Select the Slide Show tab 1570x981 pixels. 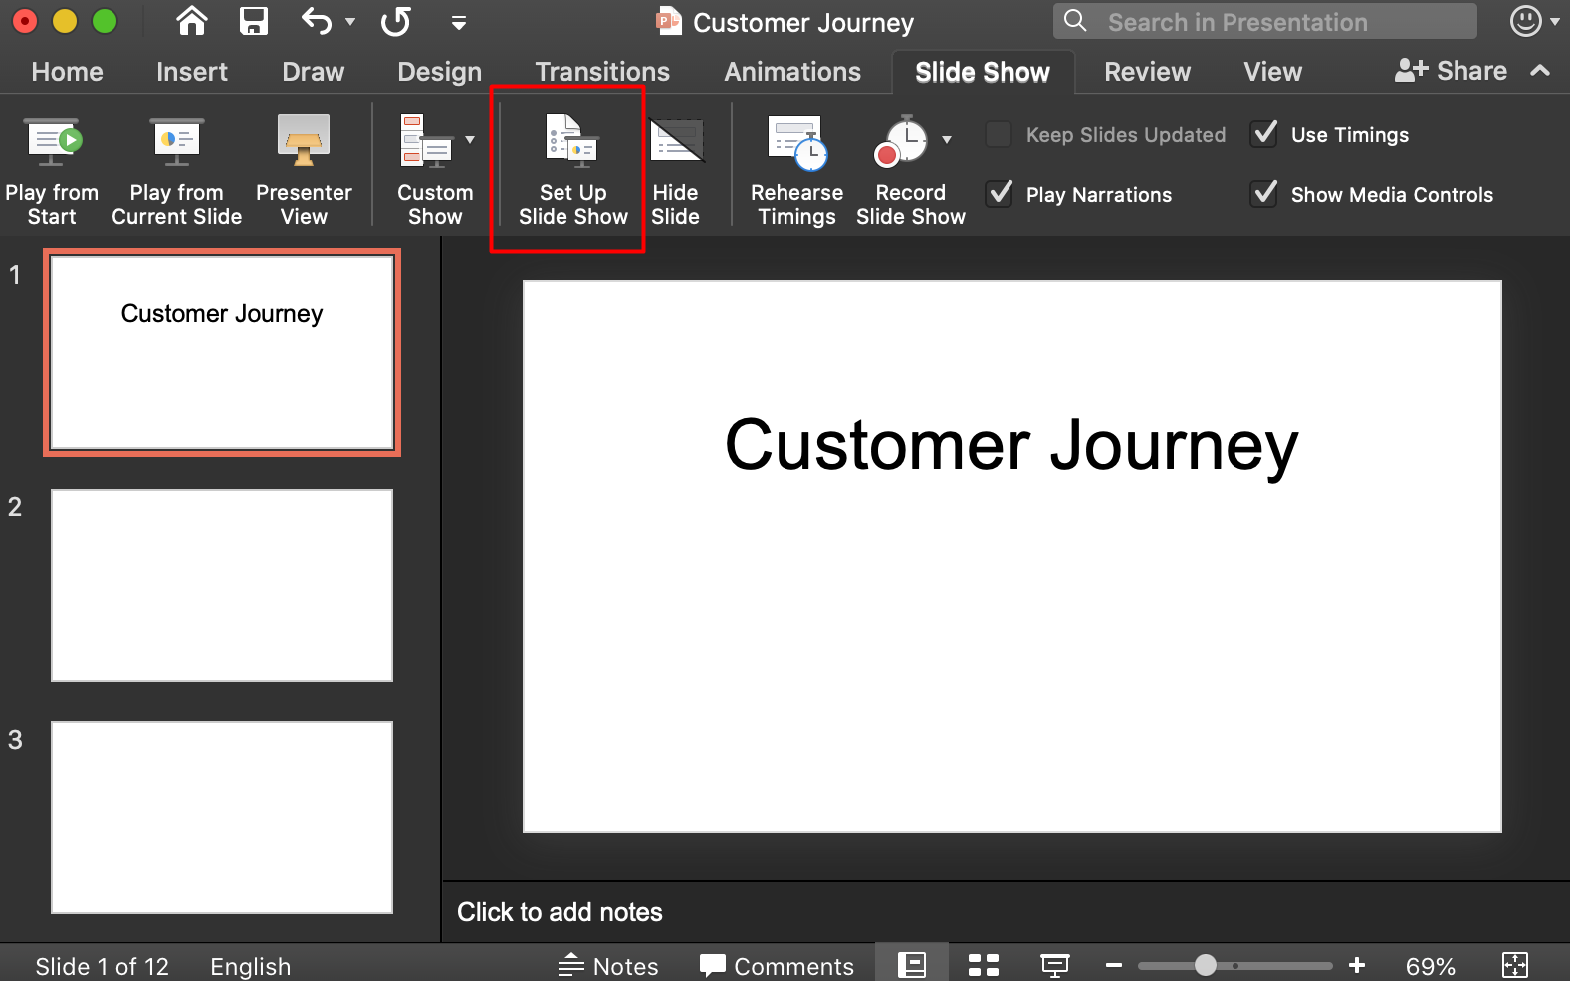[x=983, y=72]
